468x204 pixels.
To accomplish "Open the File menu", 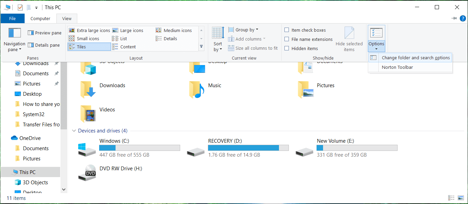I will 12,18.
